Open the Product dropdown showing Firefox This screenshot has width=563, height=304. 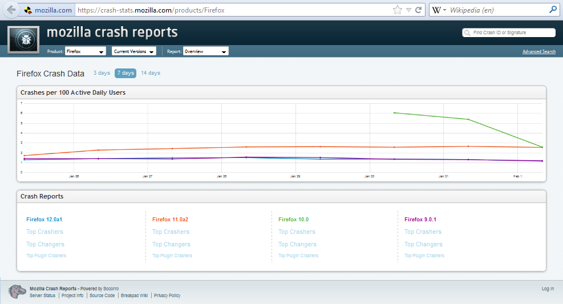(86, 51)
